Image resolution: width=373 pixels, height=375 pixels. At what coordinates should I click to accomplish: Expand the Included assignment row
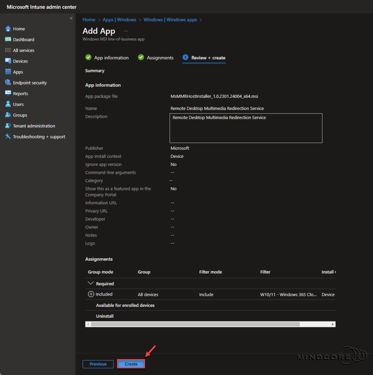click(91, 294)
